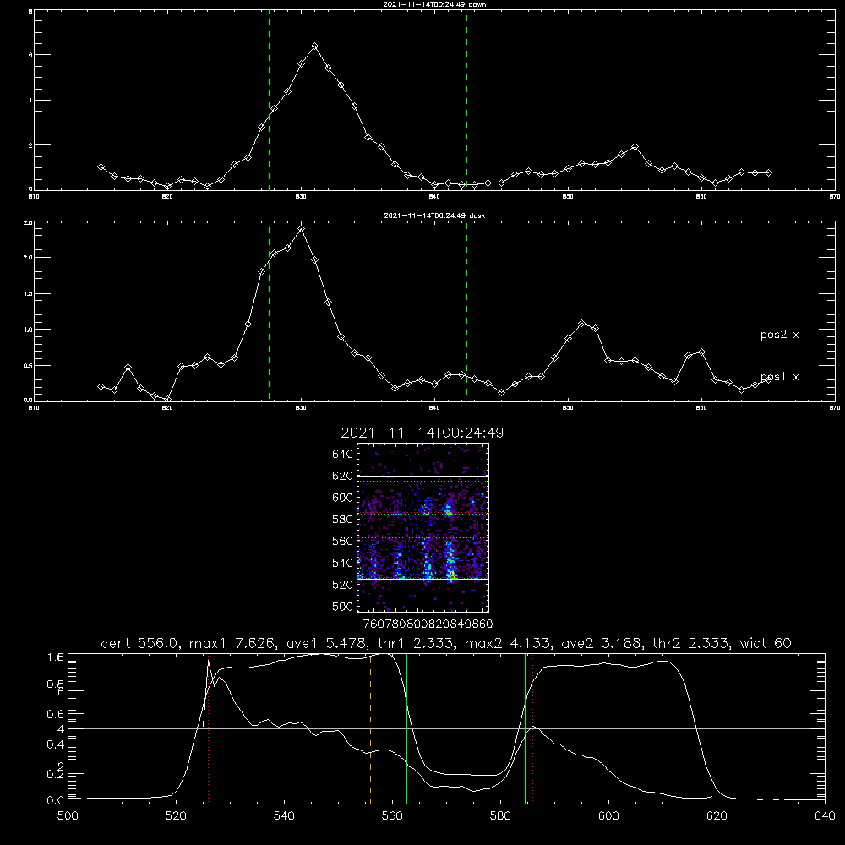Click the solid green line near 585
845x845 pixels.
tap(525, 728)
